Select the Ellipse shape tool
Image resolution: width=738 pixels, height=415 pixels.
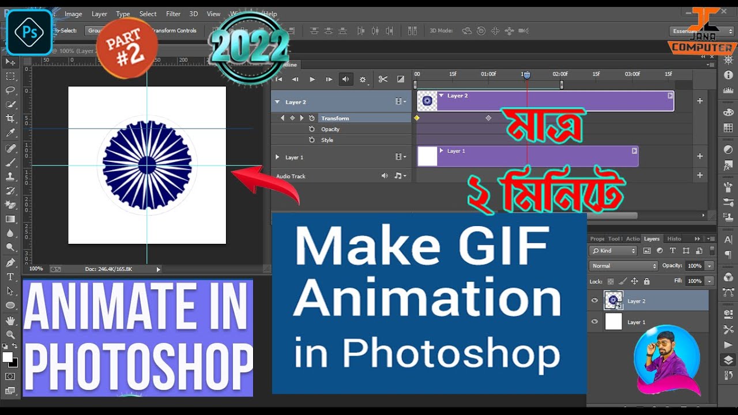(x=10, y=305)
